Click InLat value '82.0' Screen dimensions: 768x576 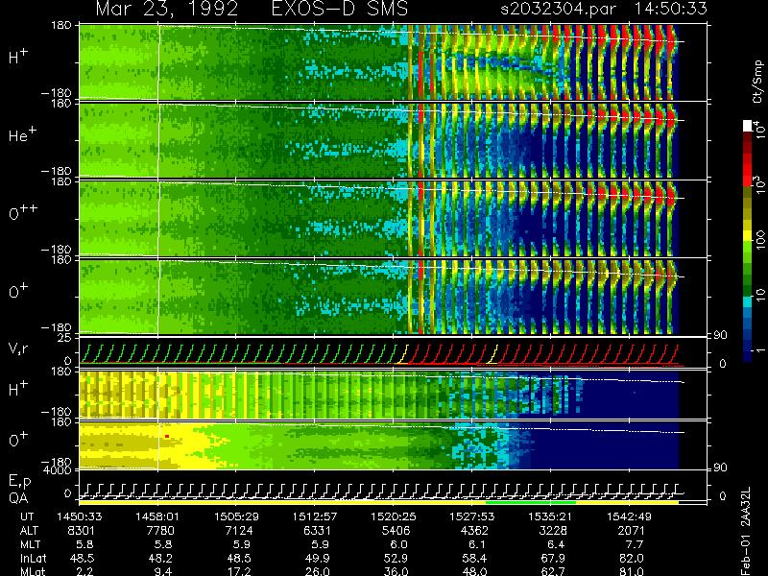pyautogui.click(x=631, y=559)
